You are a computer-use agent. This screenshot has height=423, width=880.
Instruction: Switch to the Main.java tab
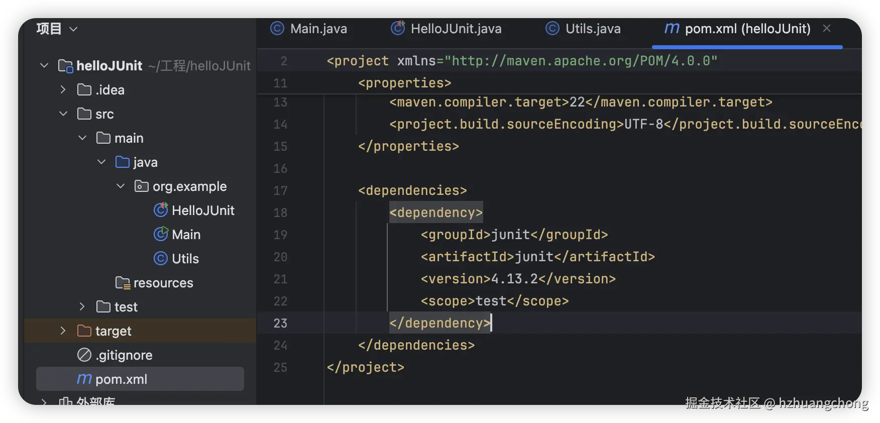click(x=309, y=29)
